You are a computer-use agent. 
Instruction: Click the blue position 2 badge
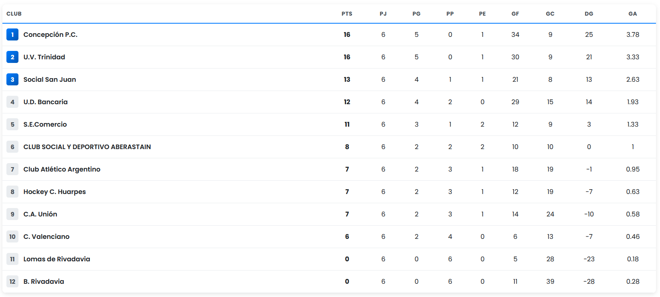click(x=12, y=57)
